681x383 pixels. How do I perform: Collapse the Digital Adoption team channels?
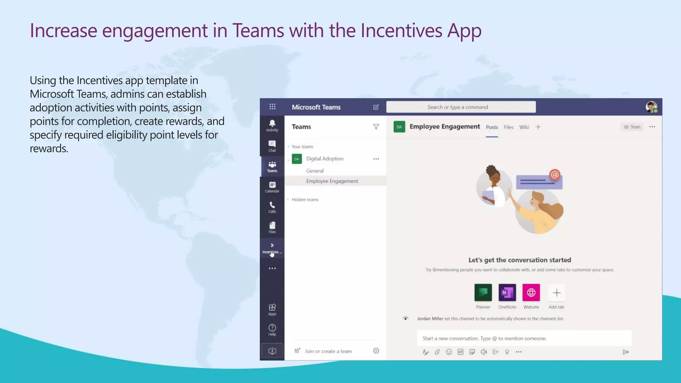tap(288, 160)
